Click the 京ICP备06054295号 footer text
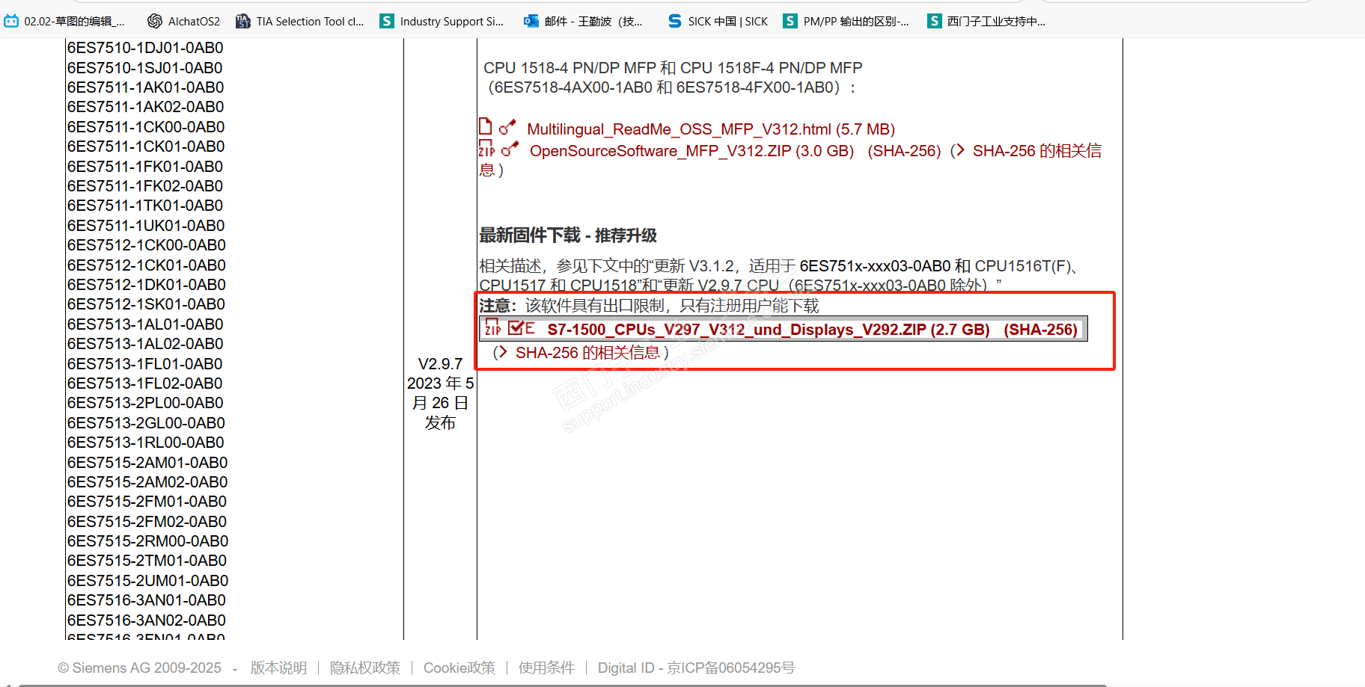1365x687 pixels. point(731,668)
